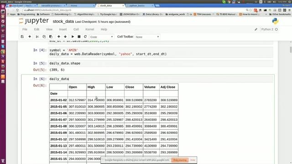Click the Close column header

tap(130, 87)
